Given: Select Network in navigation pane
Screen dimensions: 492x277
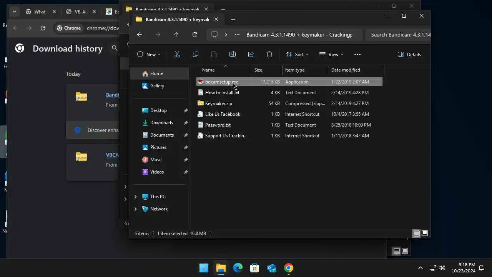Looking at the screenshot, I should pyautogui.click(x=159, y=209).
